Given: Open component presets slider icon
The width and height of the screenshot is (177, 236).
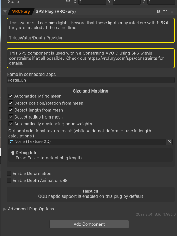Looking at the screenshot, I should tap(165, 11).
